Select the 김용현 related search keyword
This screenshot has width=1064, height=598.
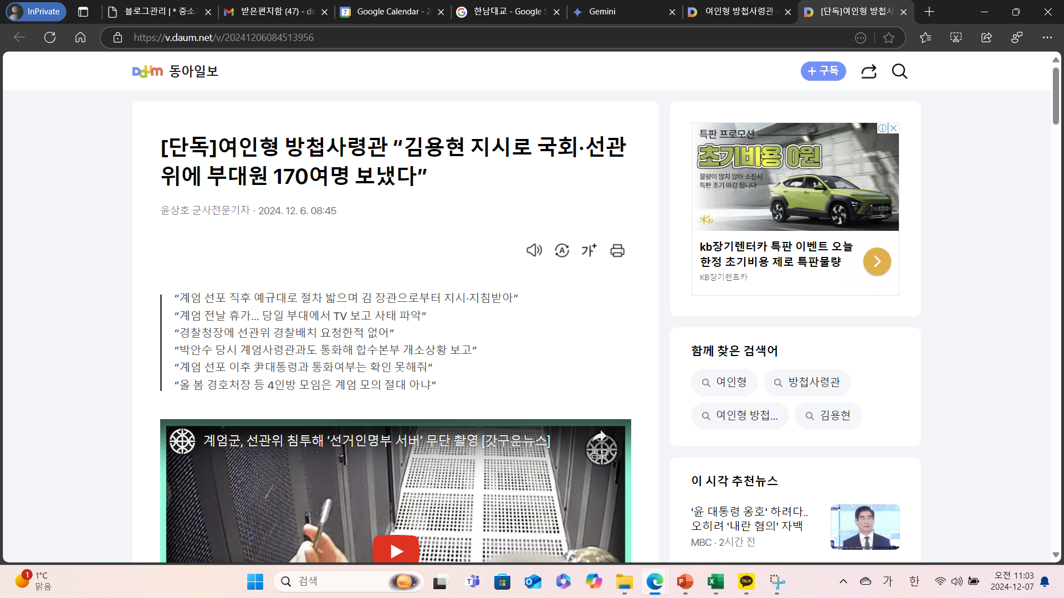point(828,416)
